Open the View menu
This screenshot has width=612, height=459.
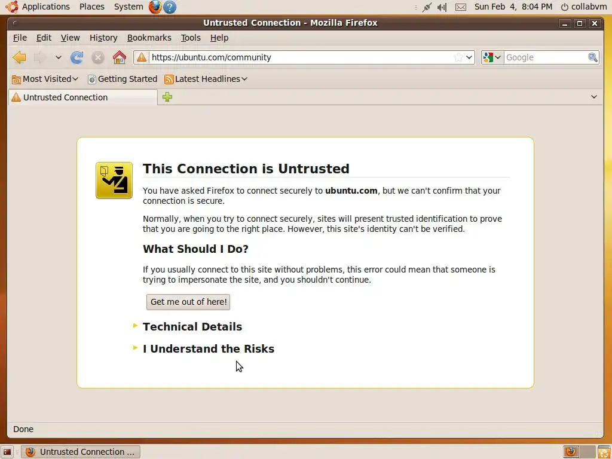[x=71, y=38]
